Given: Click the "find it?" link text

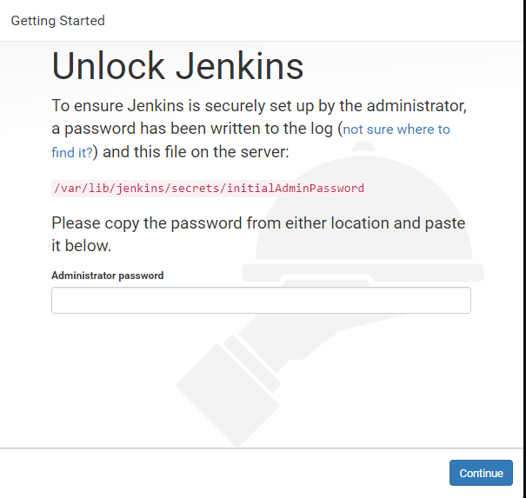Looking at the screenshot, I should pyautogui.click(x=72, y=152).
